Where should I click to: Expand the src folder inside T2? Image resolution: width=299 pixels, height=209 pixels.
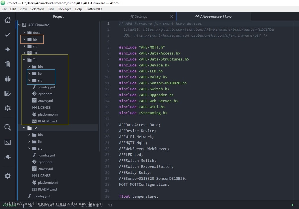pos(29,148)
